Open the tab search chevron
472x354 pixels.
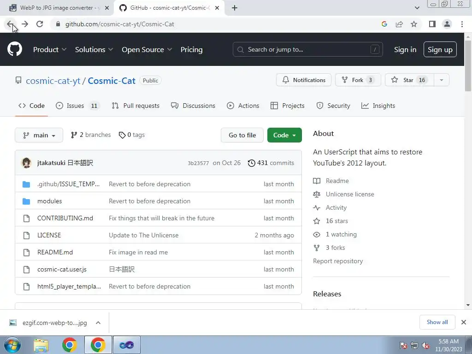417,8
